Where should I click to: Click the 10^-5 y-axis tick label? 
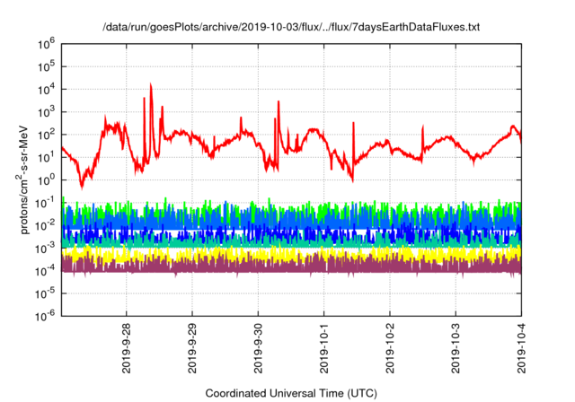coord(45,293)
